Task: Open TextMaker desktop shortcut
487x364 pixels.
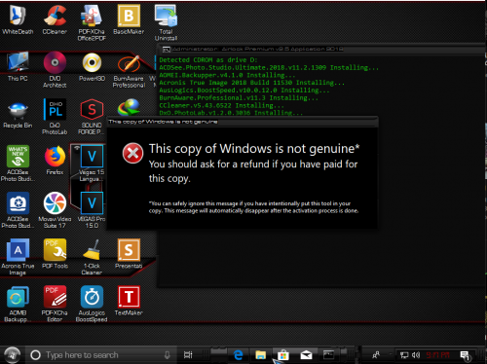Action: coord(129,301)
